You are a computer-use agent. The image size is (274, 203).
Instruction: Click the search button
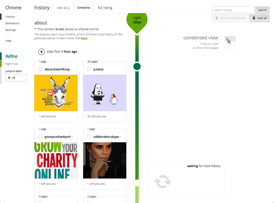click(262, 10)
